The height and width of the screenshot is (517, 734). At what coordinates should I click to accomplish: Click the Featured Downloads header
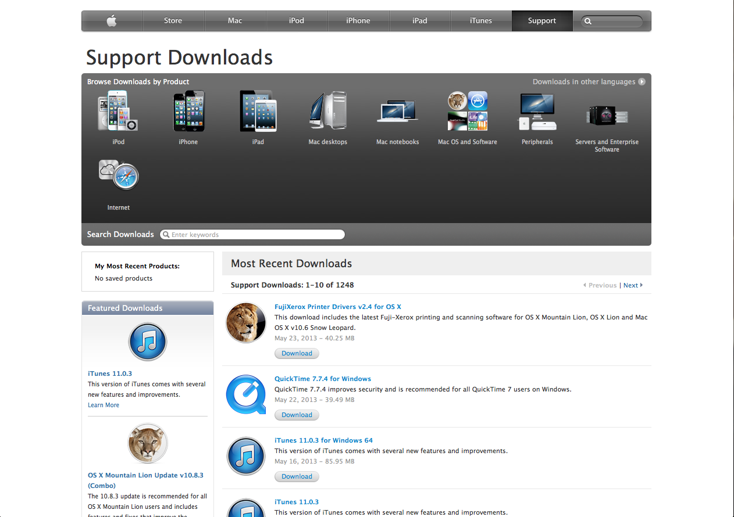[x=148, y=308]
